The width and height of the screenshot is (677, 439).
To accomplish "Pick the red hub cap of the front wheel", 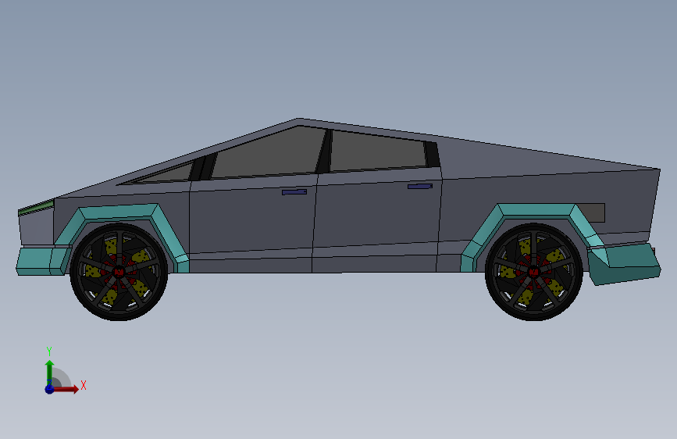I will point(119,272).
